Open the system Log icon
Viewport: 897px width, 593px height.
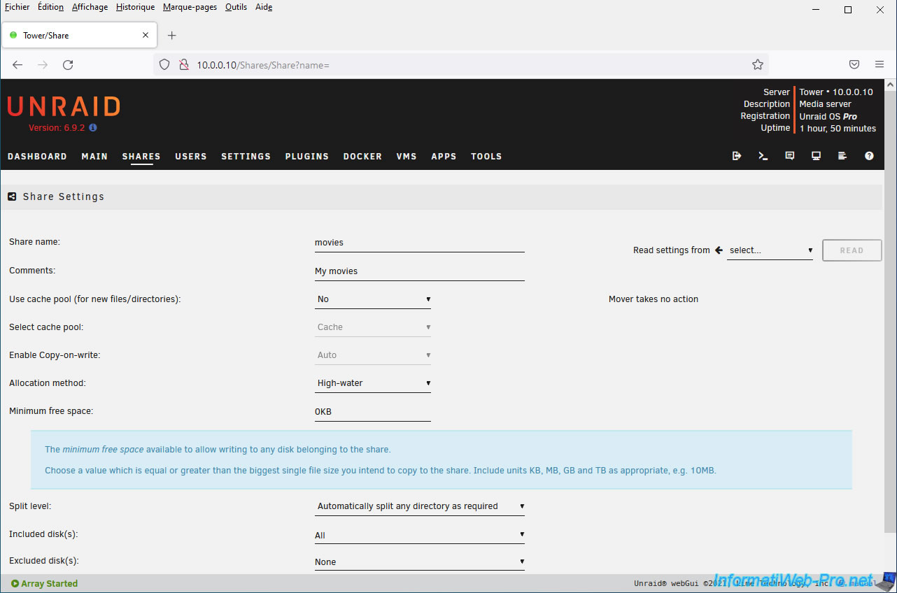point(842,156)
